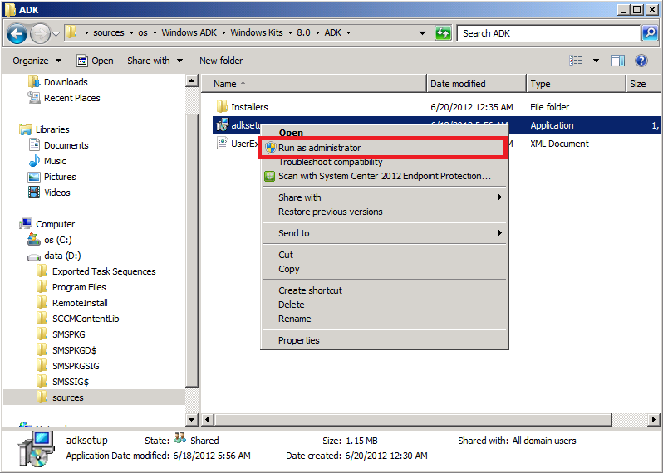Expand the Send to submenu
The image size is (663, 473).
point(385,233)
